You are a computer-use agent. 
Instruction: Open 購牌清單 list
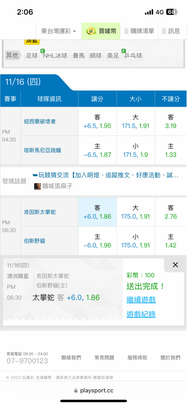click(139, 31)
